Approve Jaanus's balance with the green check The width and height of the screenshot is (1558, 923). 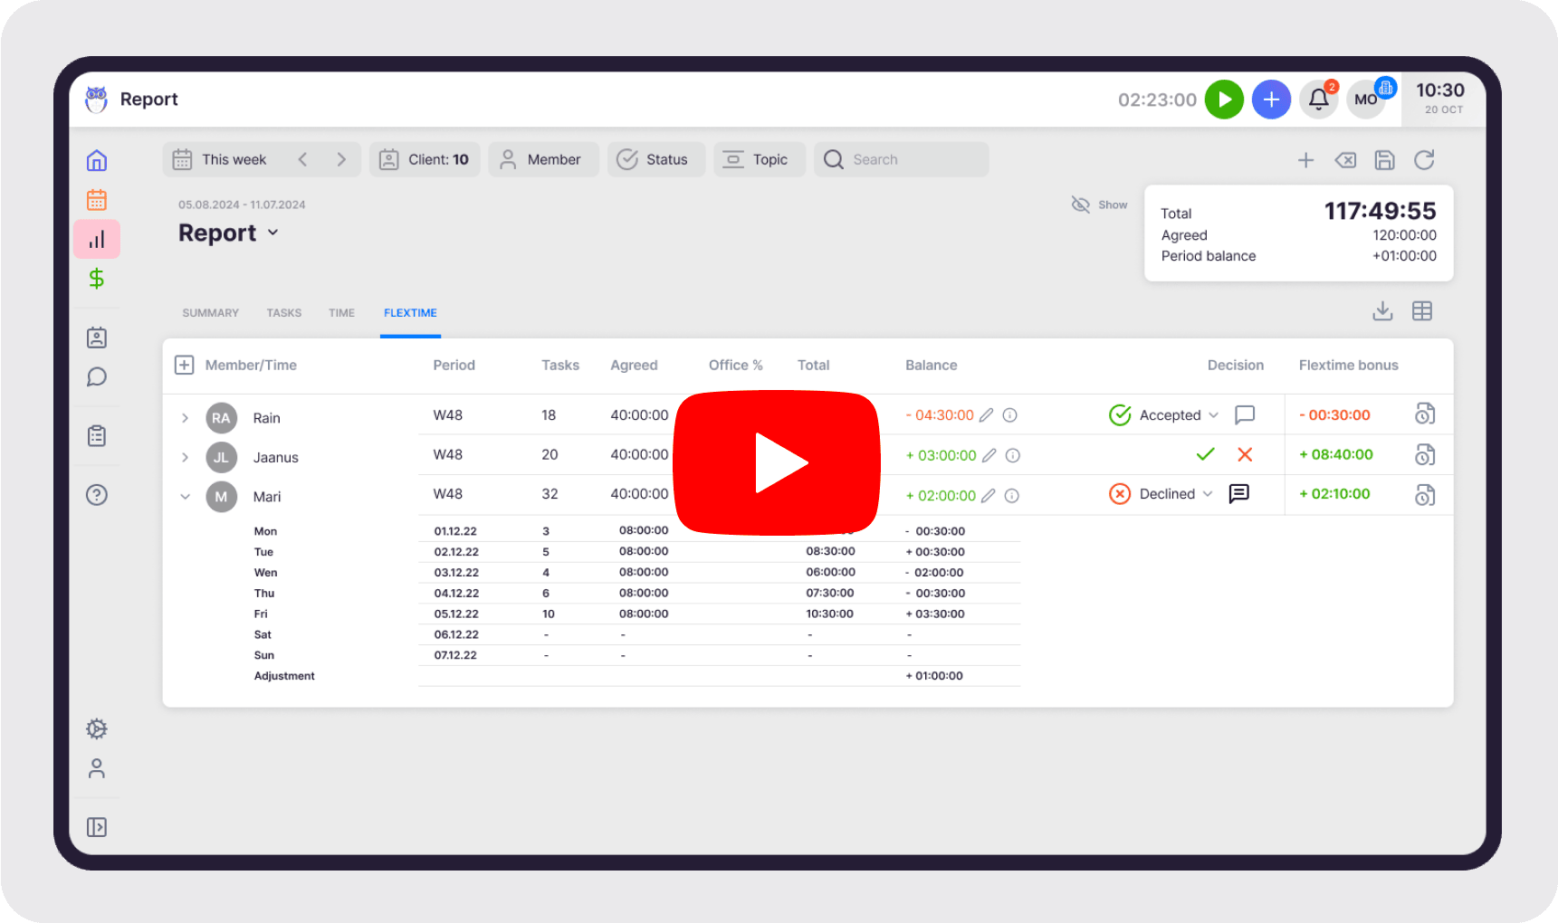tap(1205, 454)
